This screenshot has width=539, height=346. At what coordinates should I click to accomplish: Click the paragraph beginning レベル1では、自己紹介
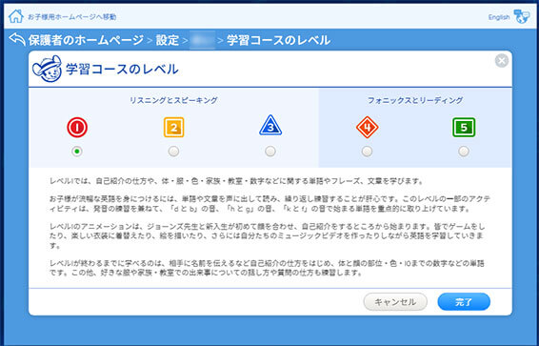pyautogui.click(x=236, y=181)
